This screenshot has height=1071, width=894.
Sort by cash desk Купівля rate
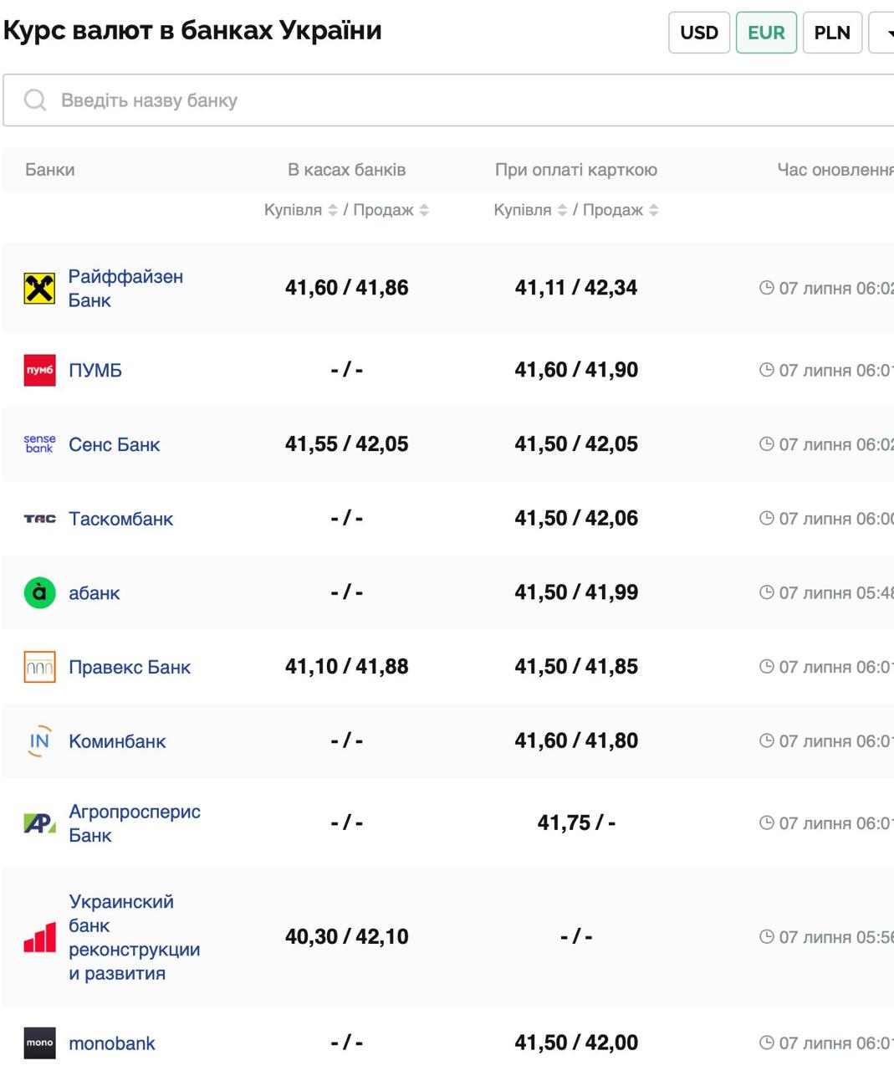point(333,210)
